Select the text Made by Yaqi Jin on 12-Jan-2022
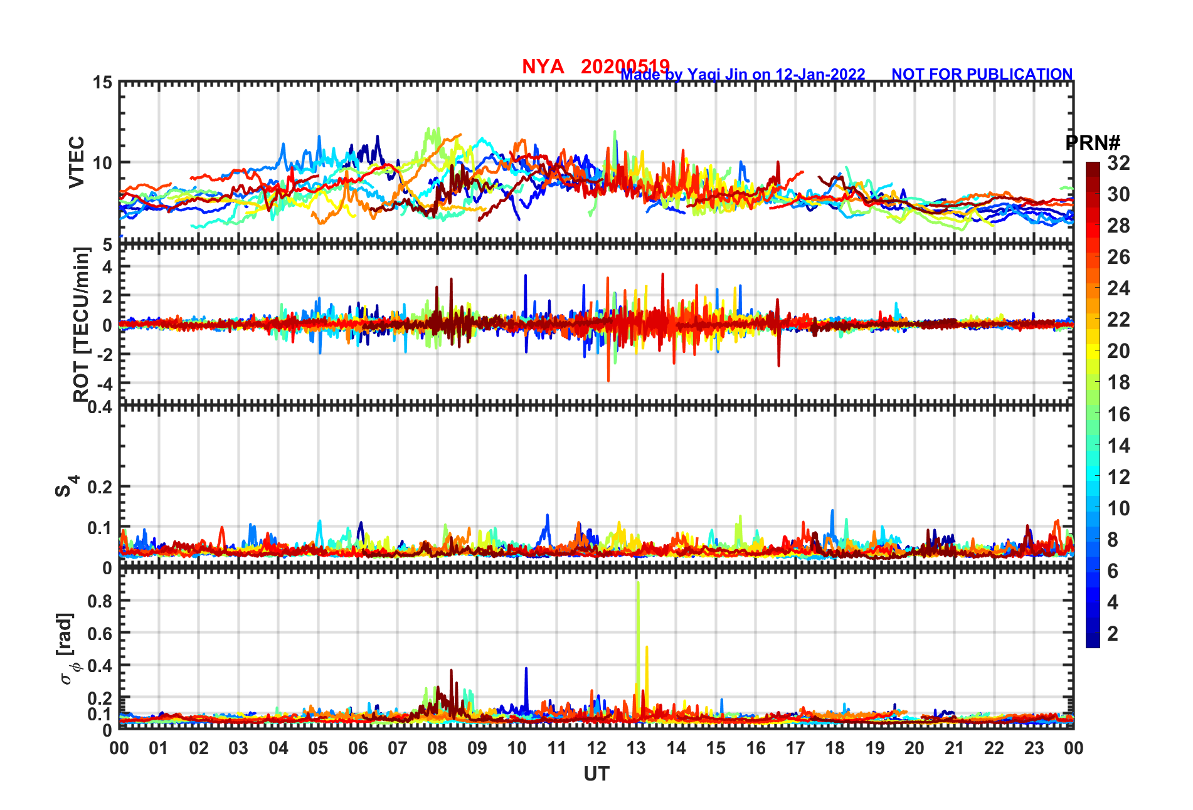The width and height of the screenshot is (1193, 810). click(743, 75)
